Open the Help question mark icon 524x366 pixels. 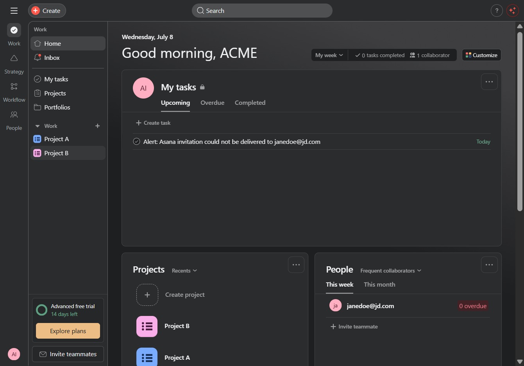click(497, 11)
